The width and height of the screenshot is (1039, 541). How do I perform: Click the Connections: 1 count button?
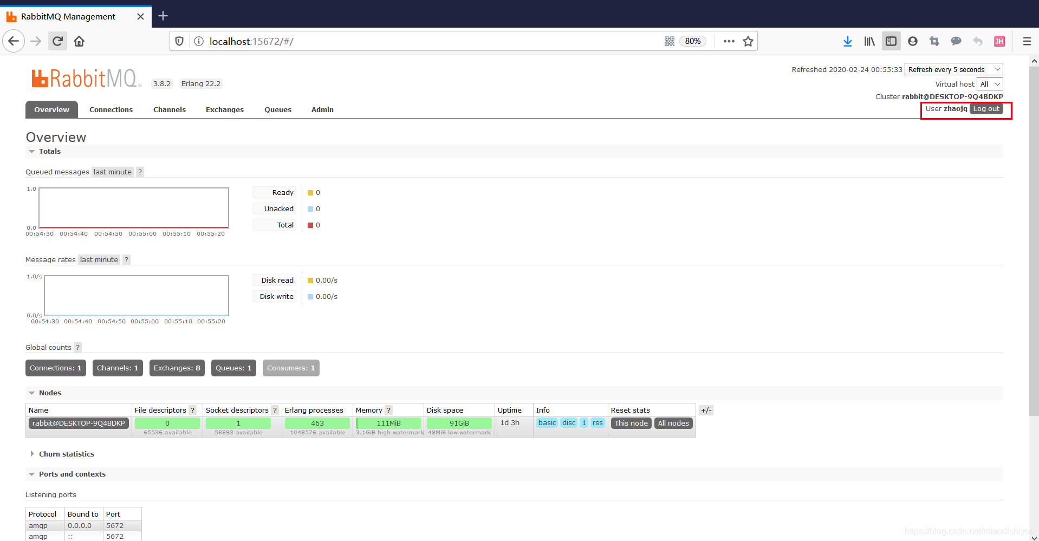tap(56, 368)
